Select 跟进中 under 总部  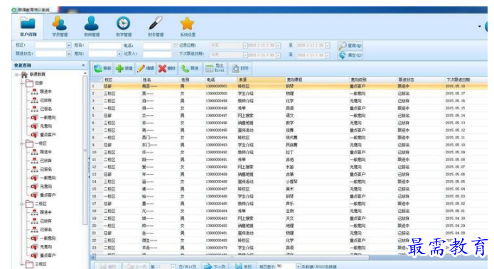41,92
